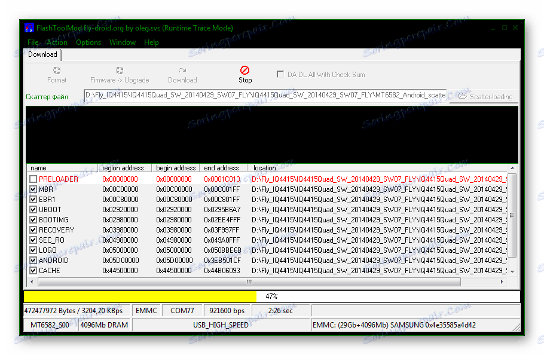Click the Download arrow icon

[x=182, y=71]
